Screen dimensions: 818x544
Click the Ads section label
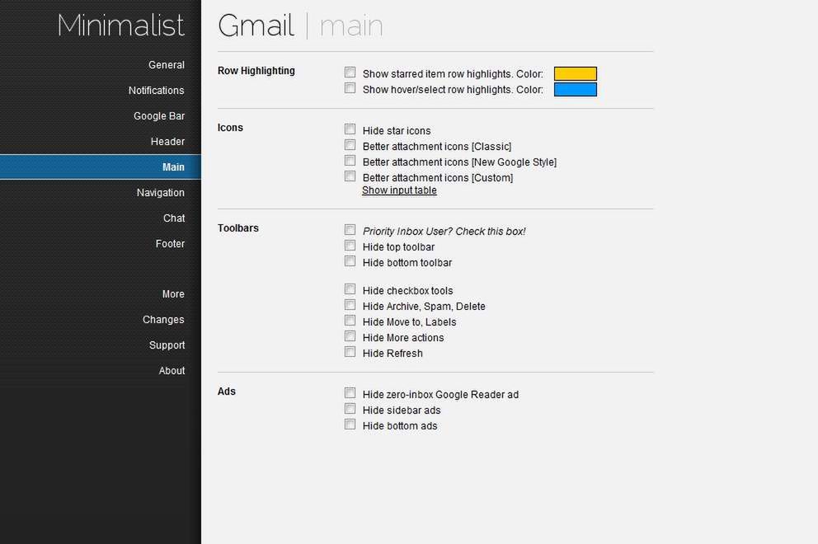click(x=227, y=392)
